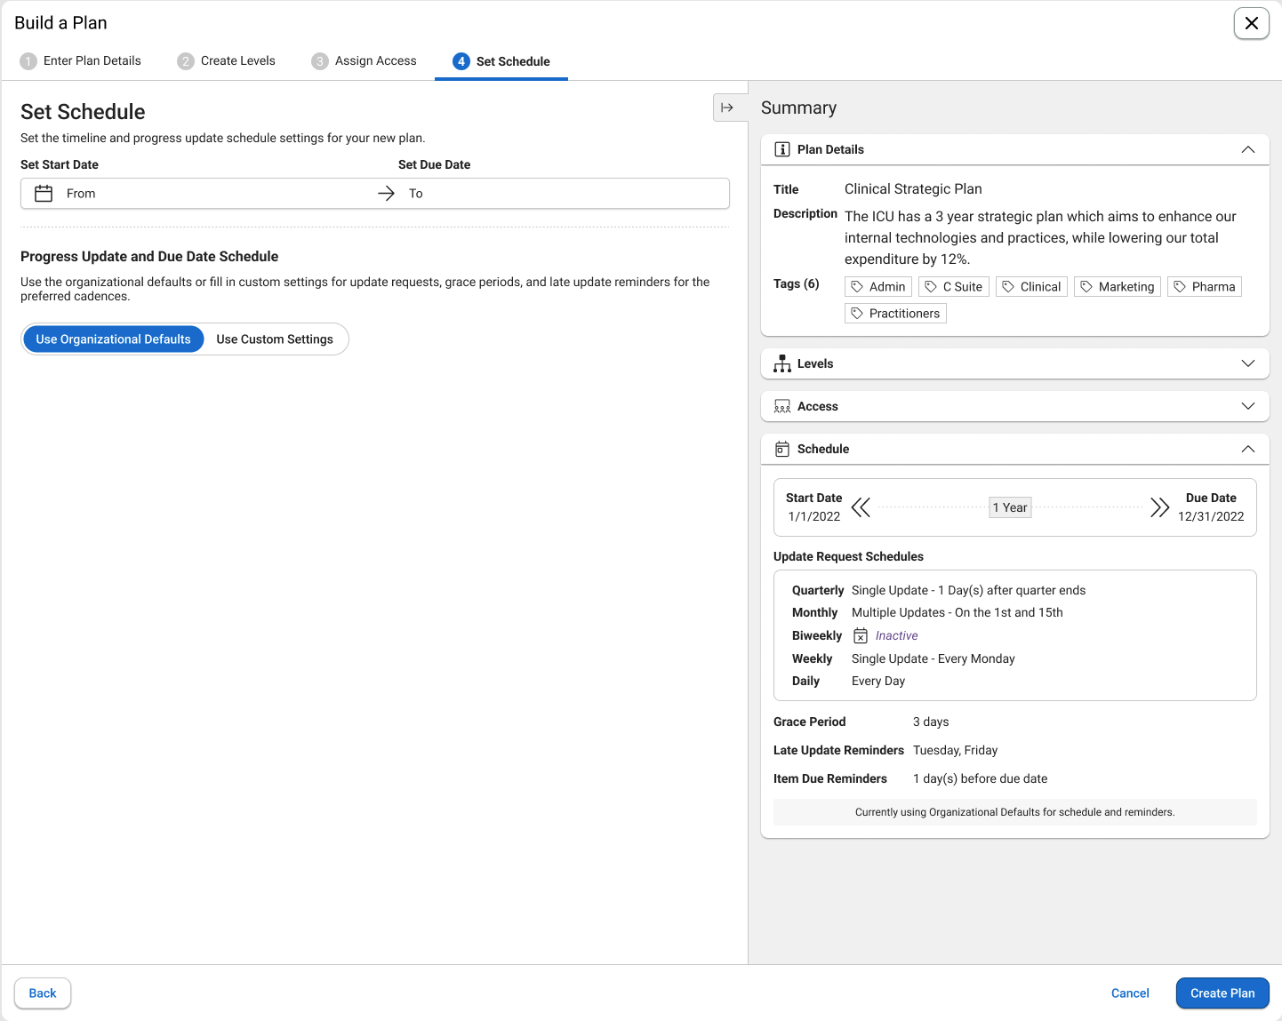Select Use Organizational Defaults option
The width and height of the screenshot is (1282, 1021).
(x=113, y=339)
